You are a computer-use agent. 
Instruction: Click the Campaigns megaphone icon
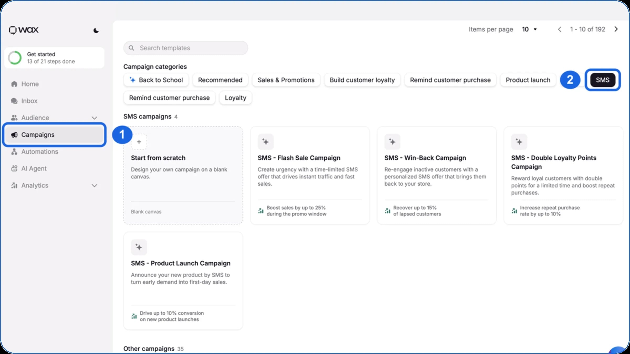(x=14, y=135)
